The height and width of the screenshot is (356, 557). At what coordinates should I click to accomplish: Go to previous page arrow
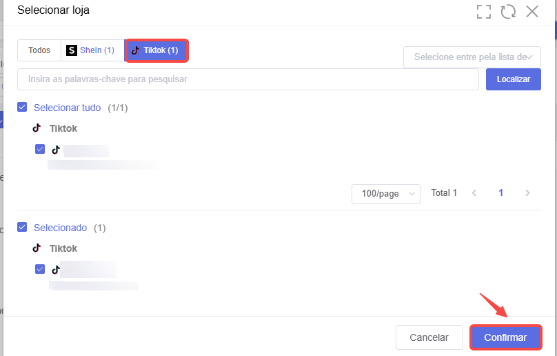474,192
